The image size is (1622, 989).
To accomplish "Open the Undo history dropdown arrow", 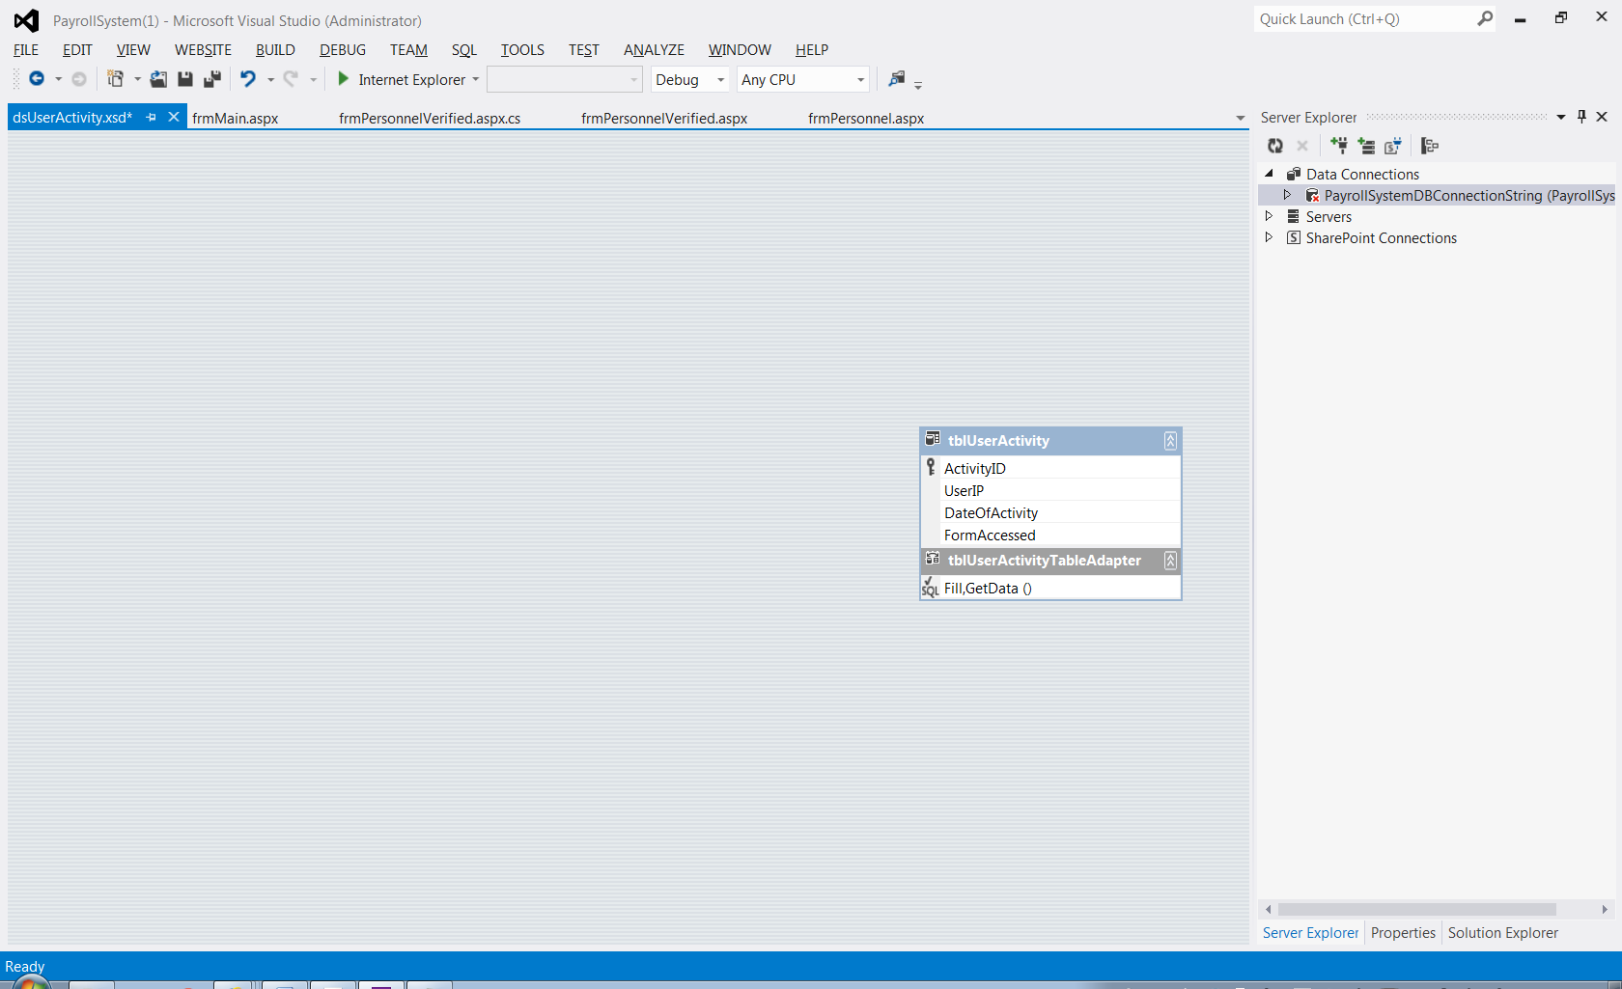I will click(x=270, y=80).
